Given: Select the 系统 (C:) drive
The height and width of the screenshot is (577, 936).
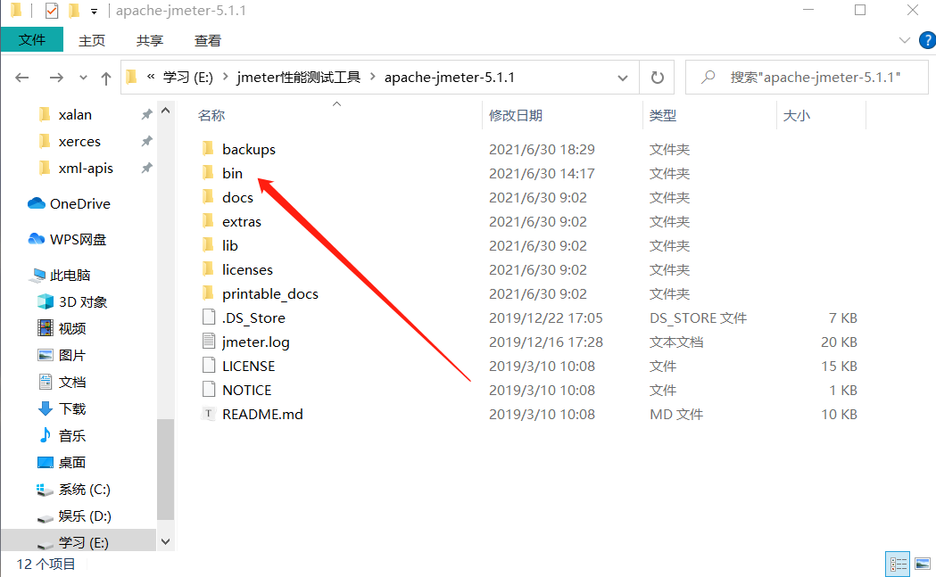Looking at the screenshot, I should [84, 490].
